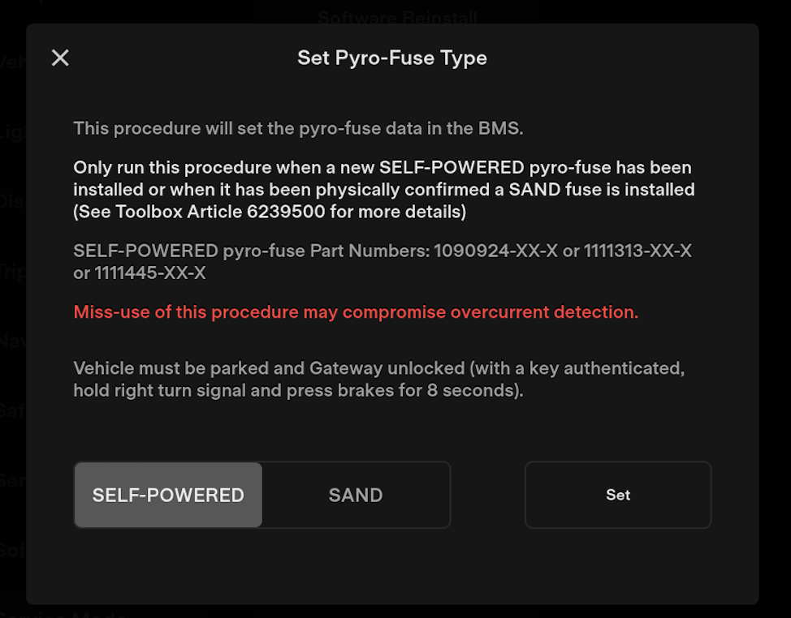Click part number 1111445-XX-X
Screen dimensions: 791x618
150,273
